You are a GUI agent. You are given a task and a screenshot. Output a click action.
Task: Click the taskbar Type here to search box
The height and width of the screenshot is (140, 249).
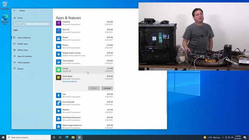28,137
